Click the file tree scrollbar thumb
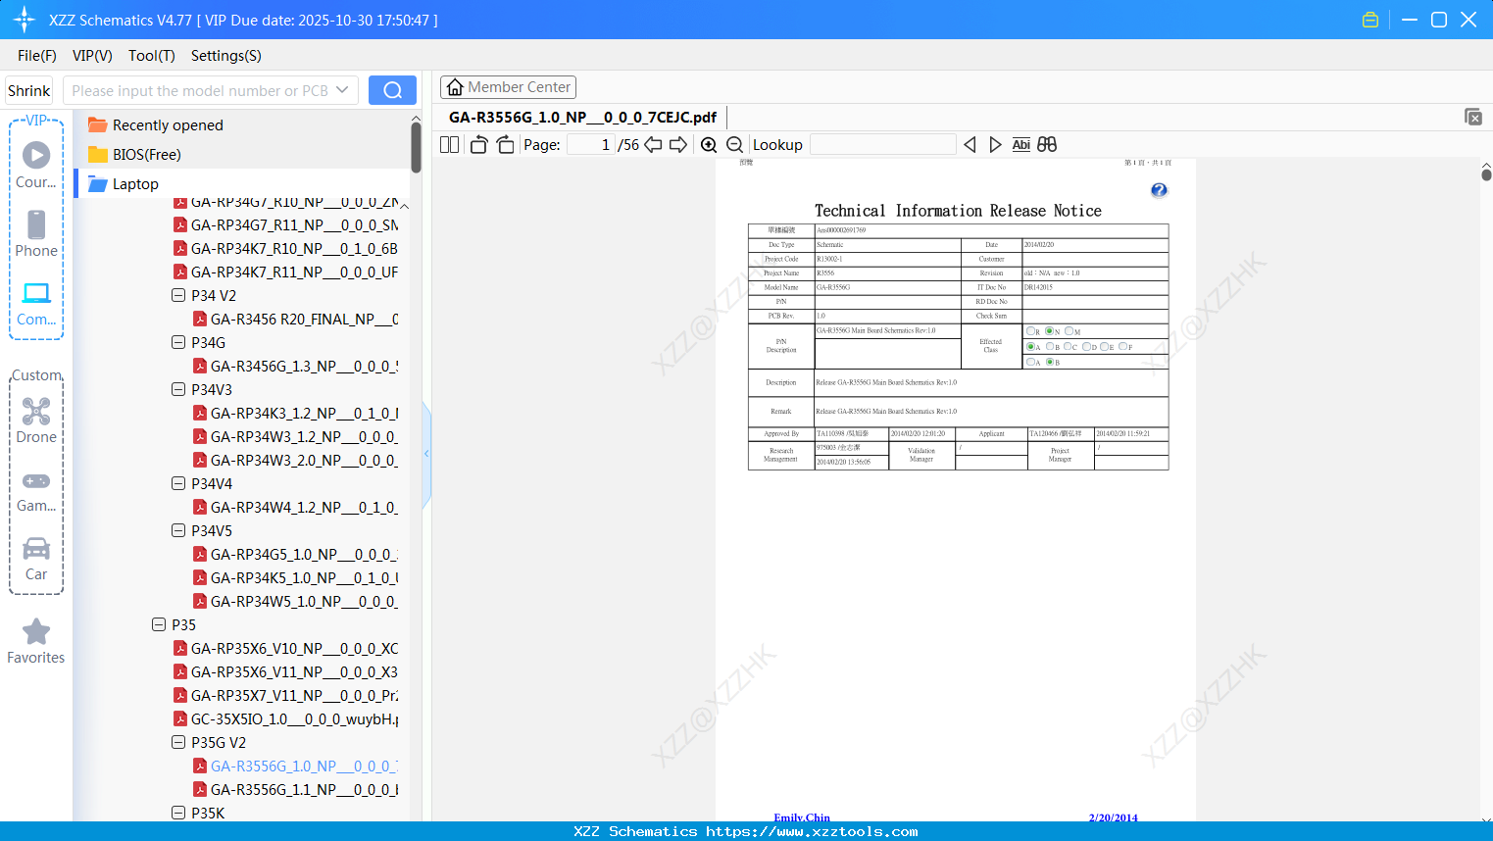Screen dimensions: 1493x841 click(416, 148)
